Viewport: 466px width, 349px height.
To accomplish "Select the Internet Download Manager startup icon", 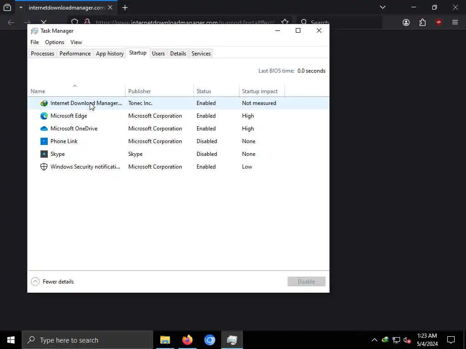I will click(44, 103).
